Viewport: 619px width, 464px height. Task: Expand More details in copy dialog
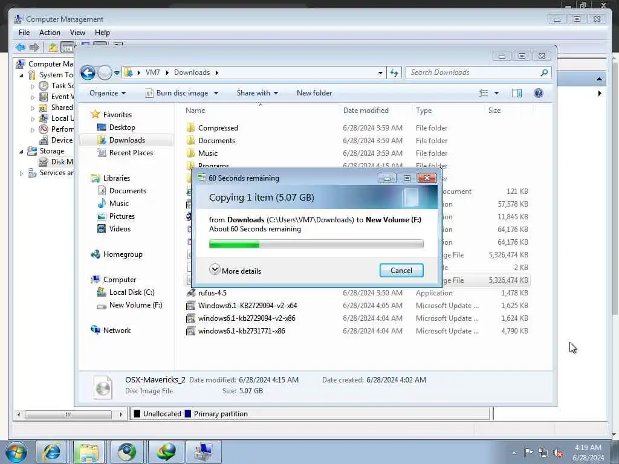click(235, 271)
